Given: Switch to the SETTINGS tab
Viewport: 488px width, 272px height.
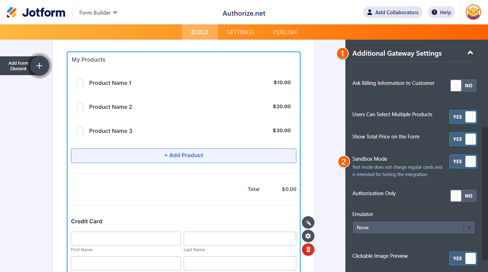Looking at the screenshot, I should (240, 32).
